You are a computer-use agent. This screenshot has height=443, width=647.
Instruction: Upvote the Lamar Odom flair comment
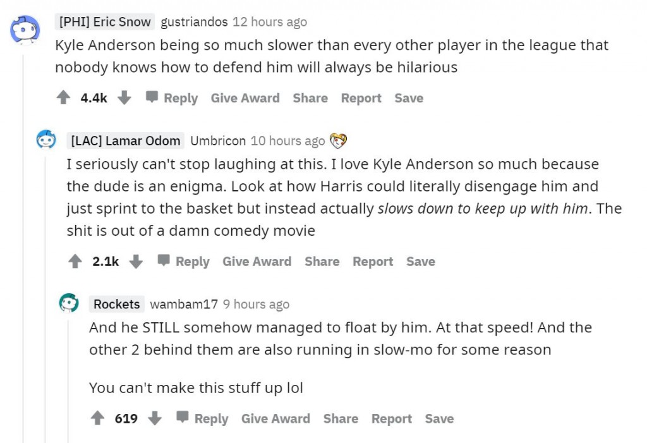coord(75,261)
